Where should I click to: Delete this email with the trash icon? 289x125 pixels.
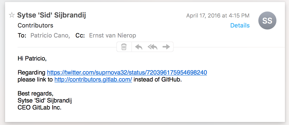(124, 47)
